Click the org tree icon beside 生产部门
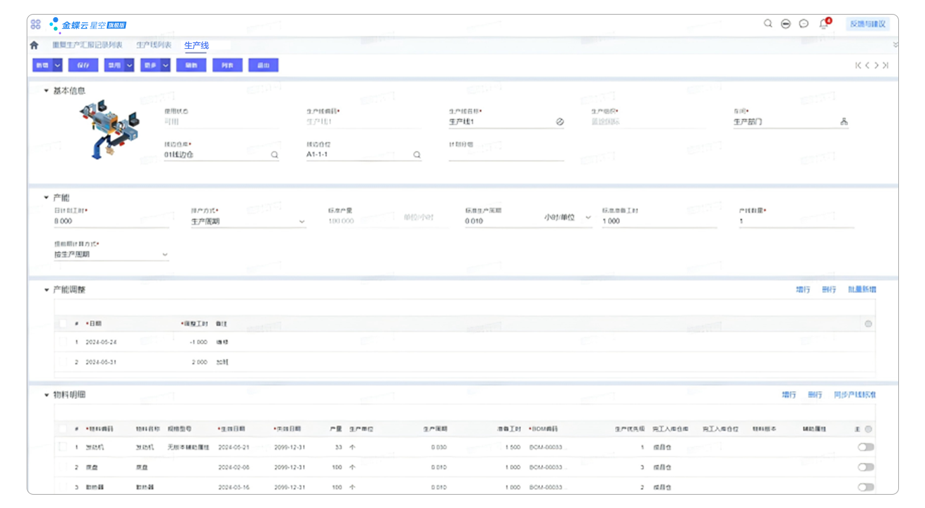Screen dimensions: 925x508 click(x=844, y=122)
